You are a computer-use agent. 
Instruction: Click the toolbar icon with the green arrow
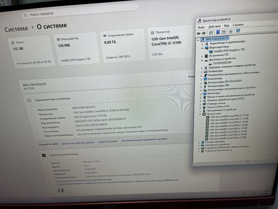tap(231, 31)
